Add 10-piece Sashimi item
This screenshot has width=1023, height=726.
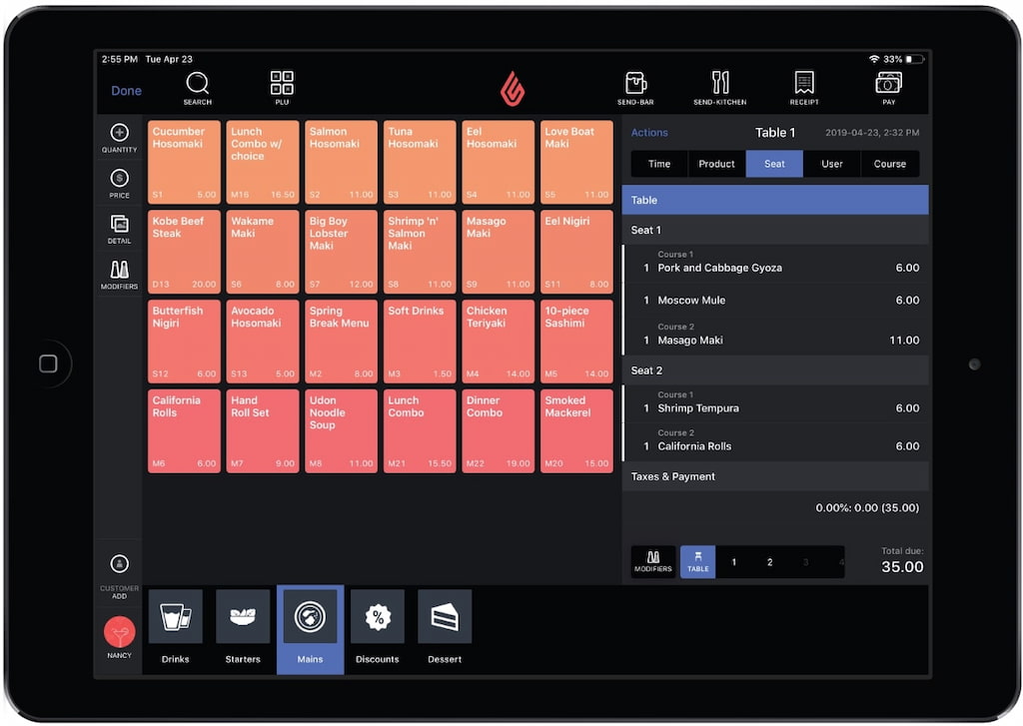[x=576, y=342]
